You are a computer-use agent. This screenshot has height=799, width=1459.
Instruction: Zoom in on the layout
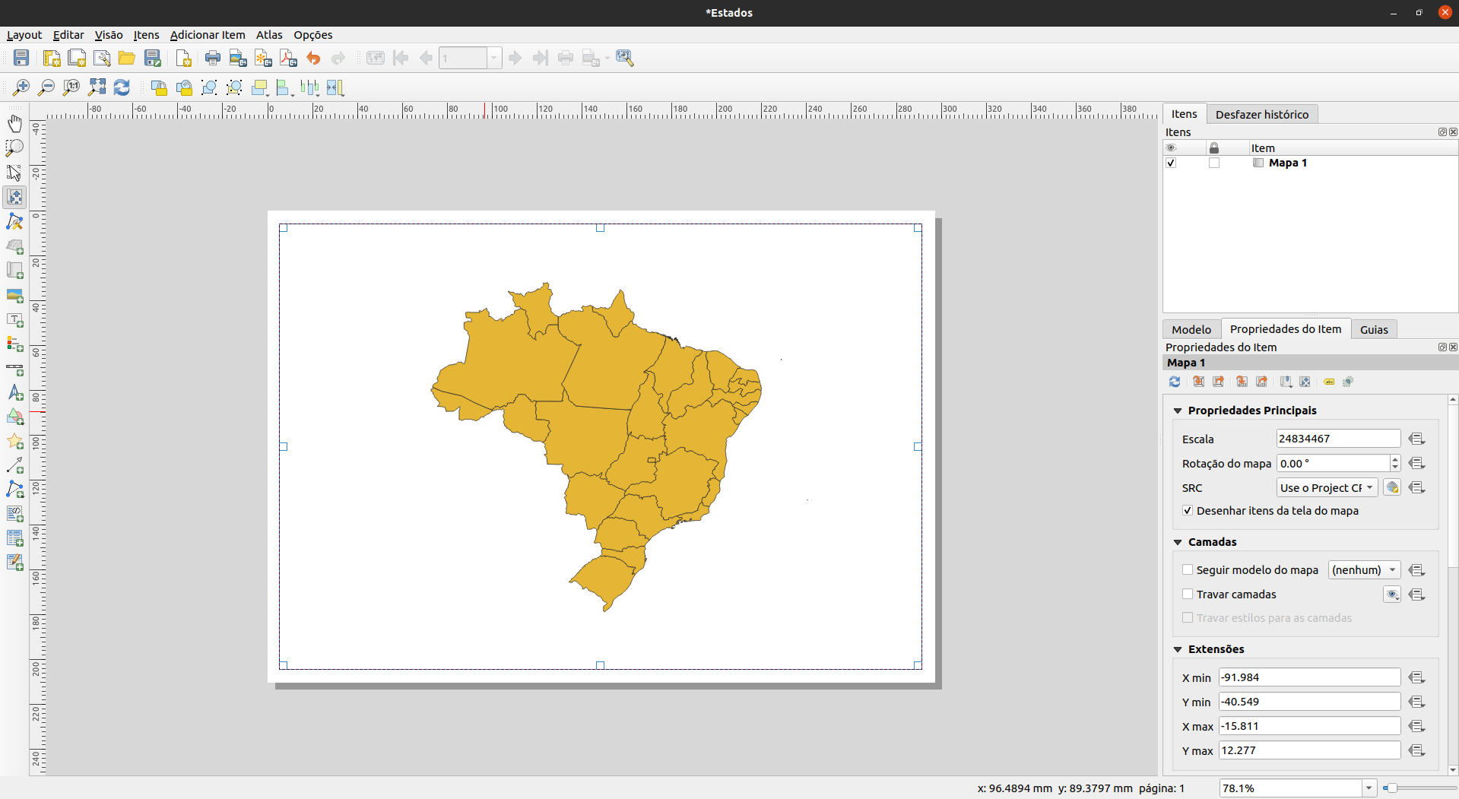tap(21, 87)
